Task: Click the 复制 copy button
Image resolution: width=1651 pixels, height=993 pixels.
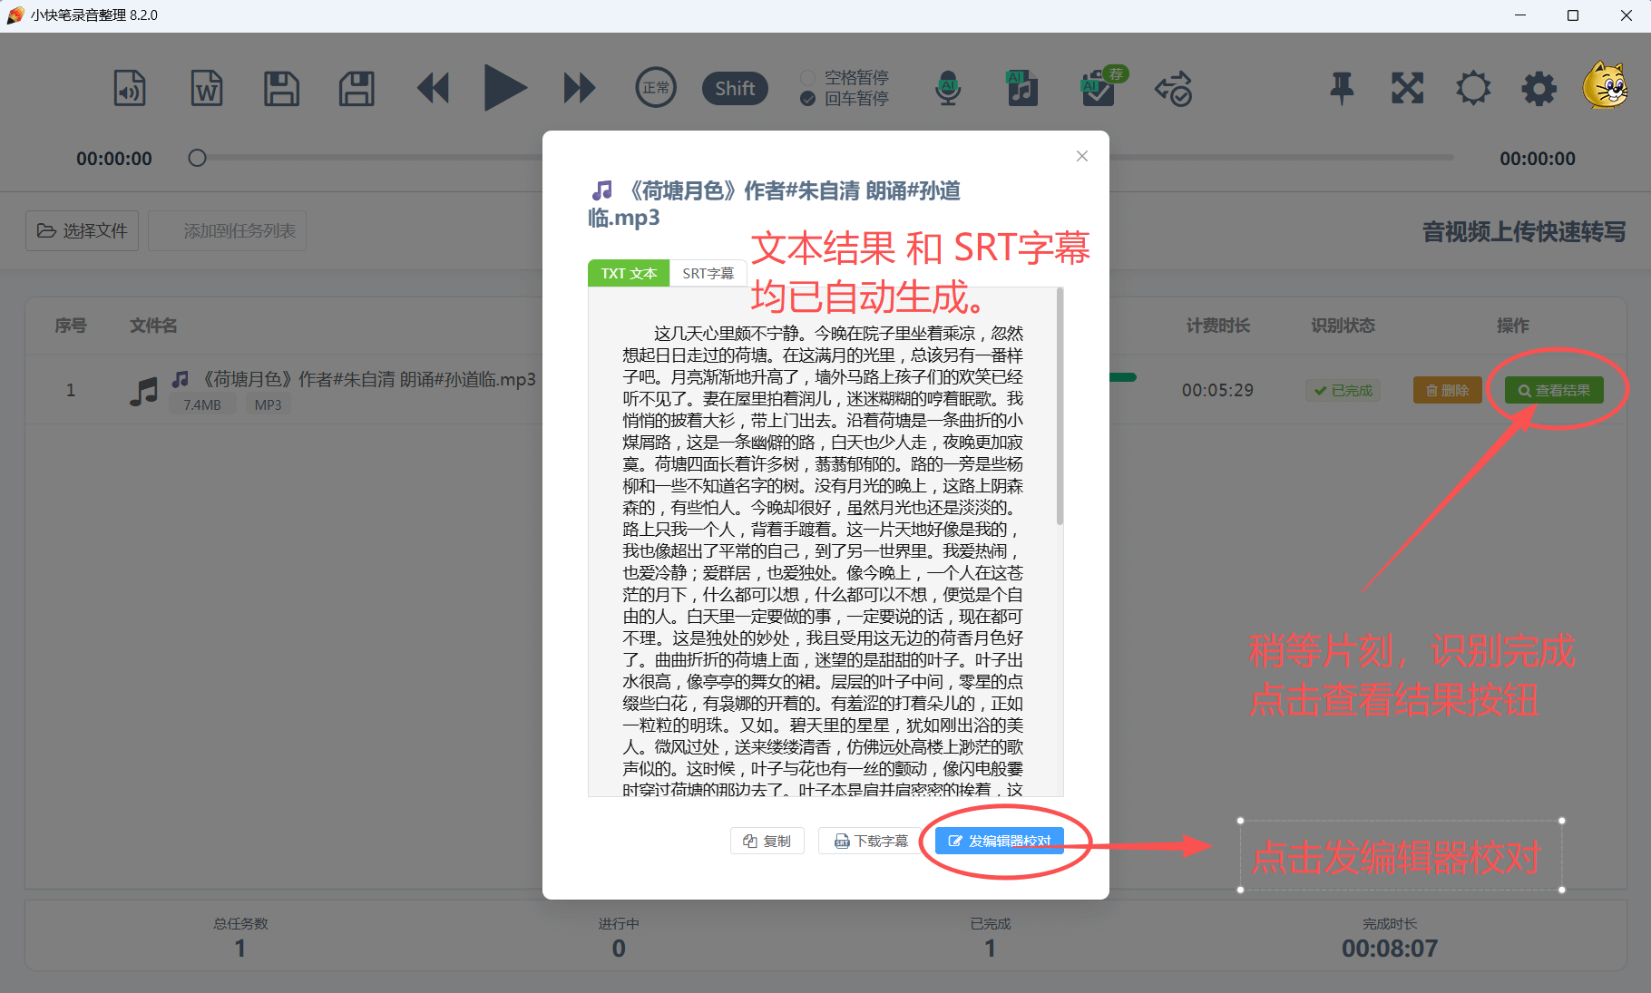Action: click(767, 841)
